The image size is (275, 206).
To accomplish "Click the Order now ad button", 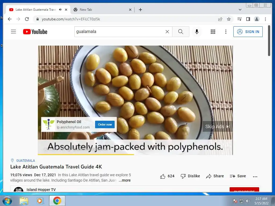I will coord(105,124).
